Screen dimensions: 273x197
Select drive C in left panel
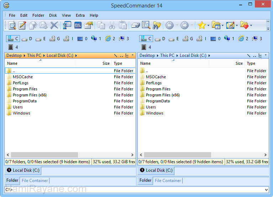click(13, 39)
